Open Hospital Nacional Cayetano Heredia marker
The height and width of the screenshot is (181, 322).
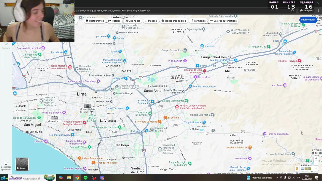(x=70, y=67)
